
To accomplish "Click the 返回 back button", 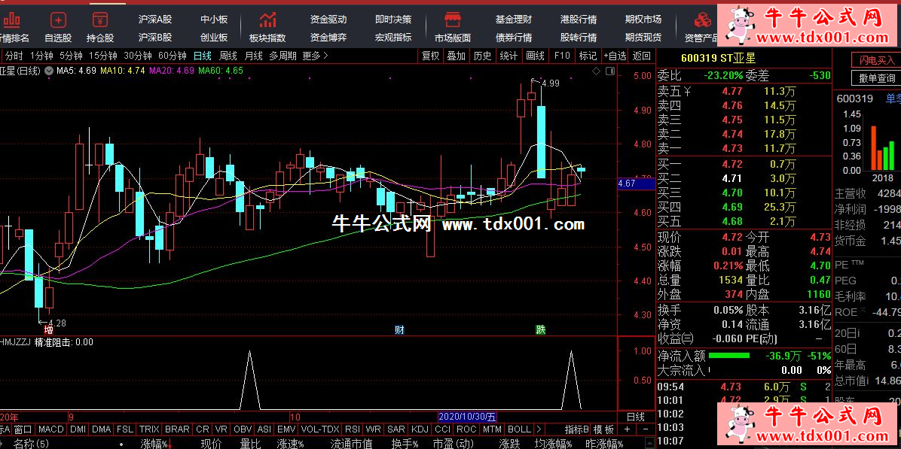I will click(x=642, y=56).
